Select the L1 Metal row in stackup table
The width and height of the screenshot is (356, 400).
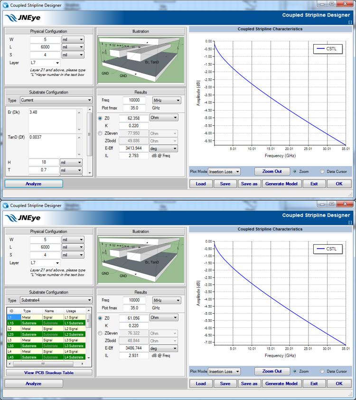[46, 317]
